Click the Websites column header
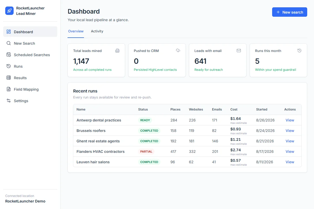314x209 pixels. pyautogui.click(x=196, y=109)
